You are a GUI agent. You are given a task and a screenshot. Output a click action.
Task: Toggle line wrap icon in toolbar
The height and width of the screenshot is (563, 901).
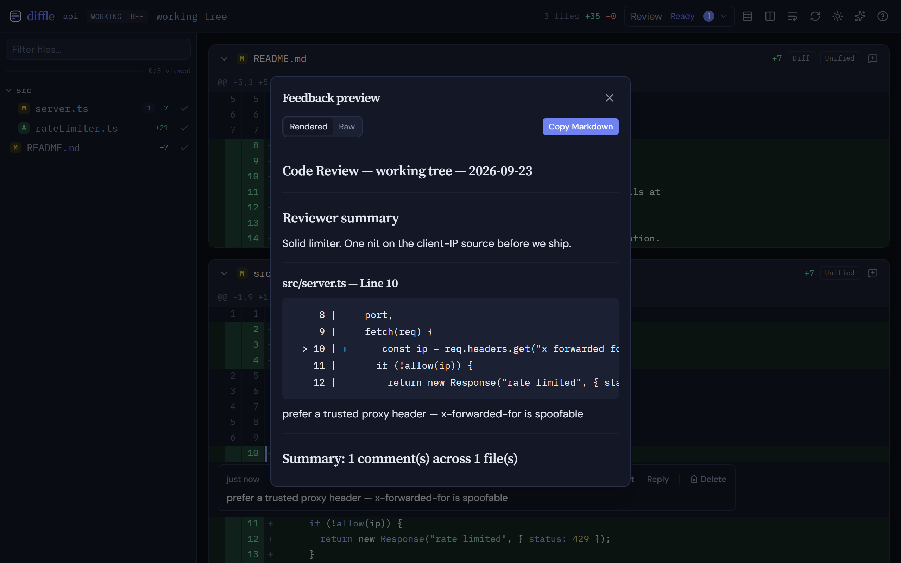(x=793, y=17)
